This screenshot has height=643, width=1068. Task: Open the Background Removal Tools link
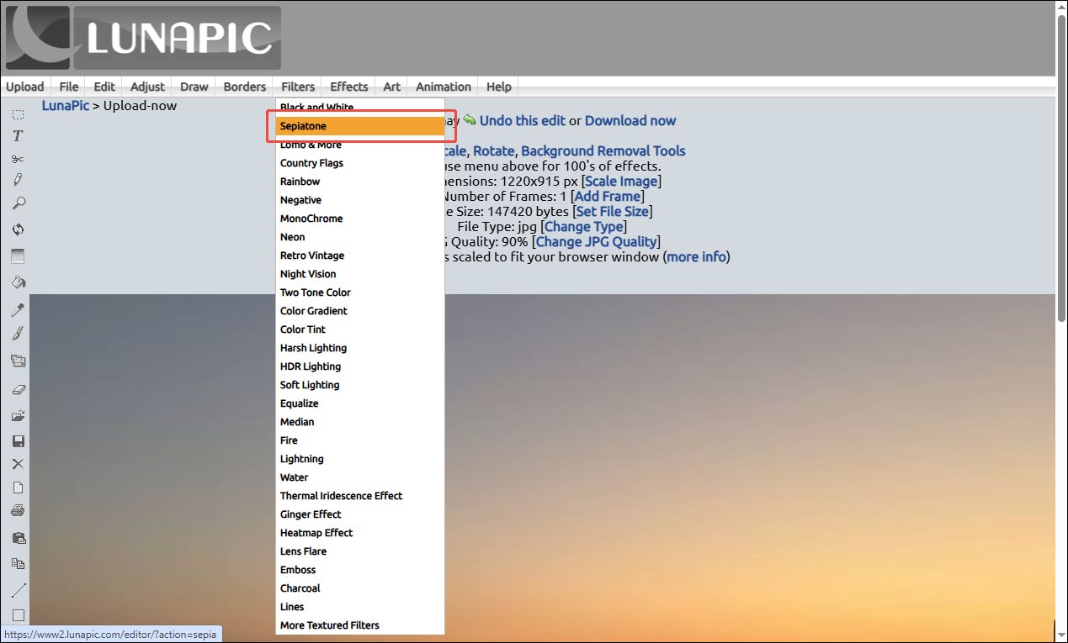coord(603,150)
